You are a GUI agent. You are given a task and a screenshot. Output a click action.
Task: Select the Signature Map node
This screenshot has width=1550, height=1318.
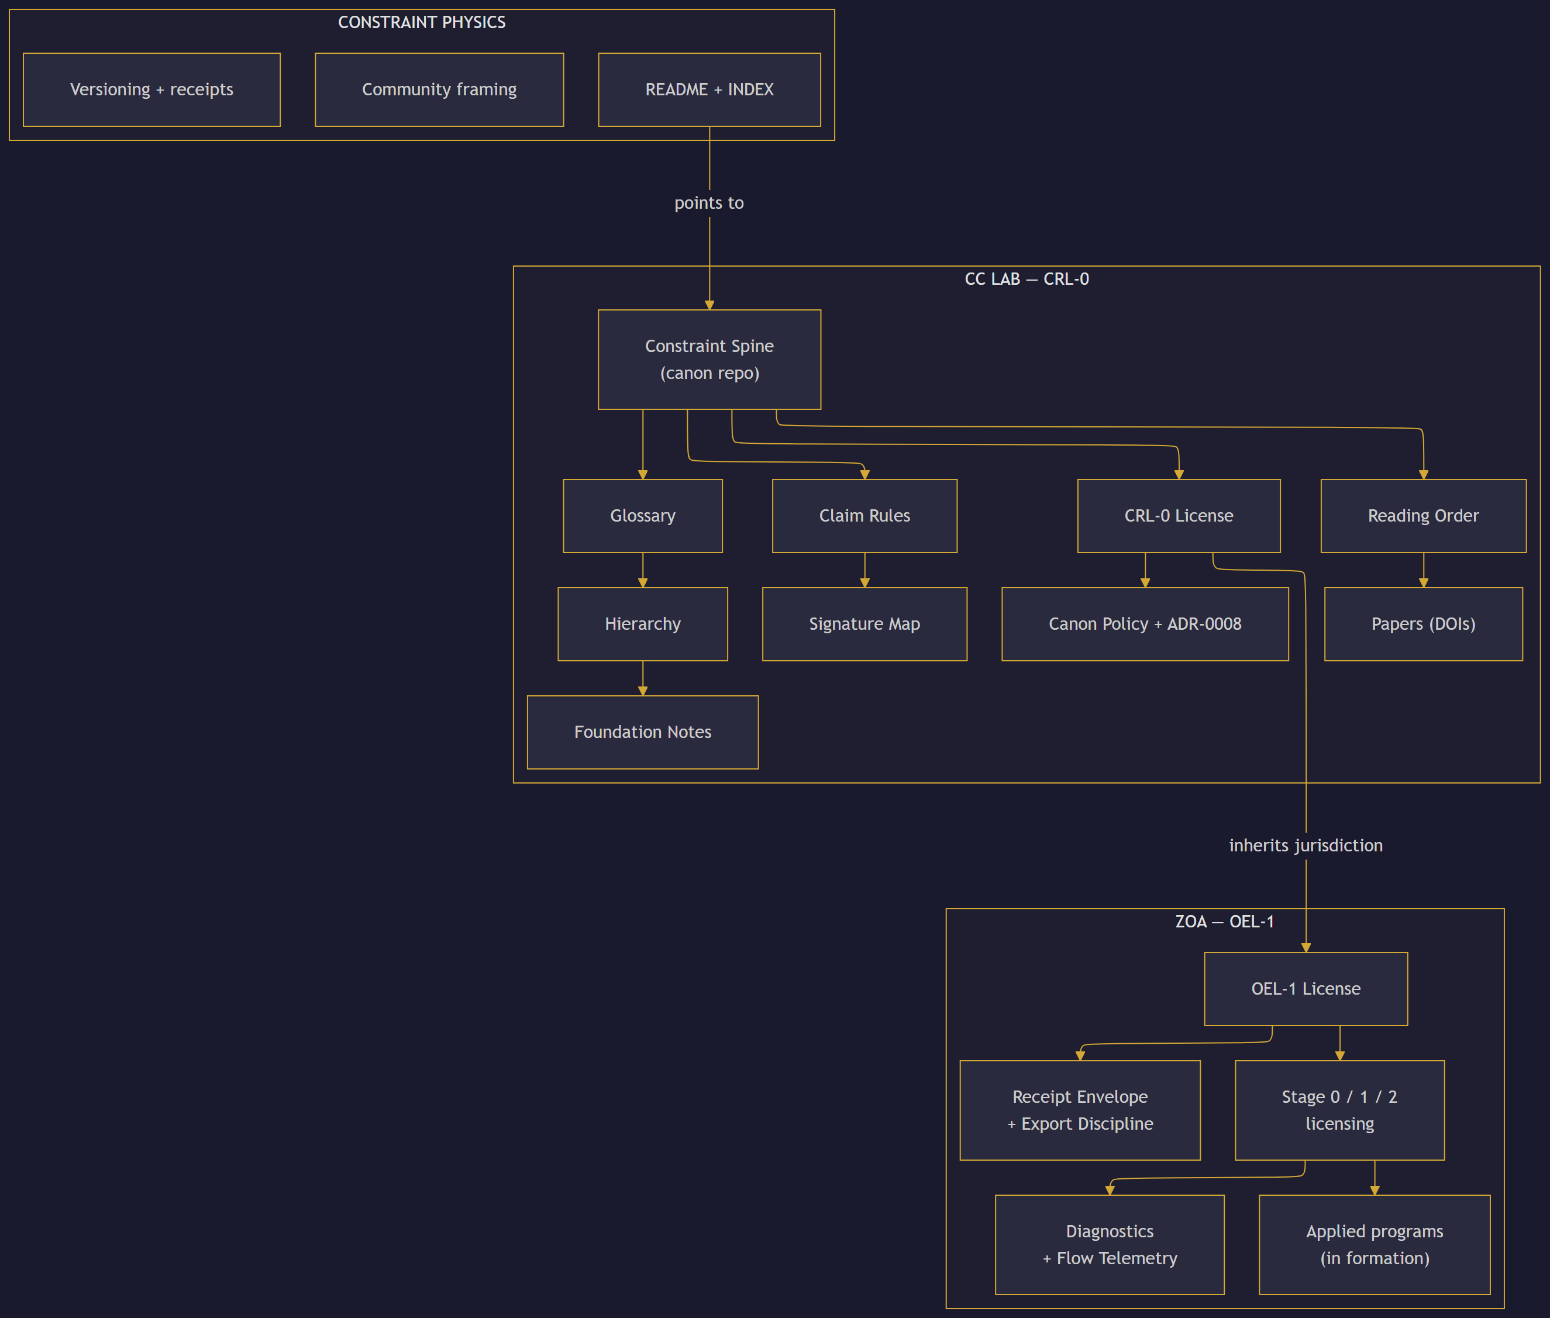click(864, 624)
